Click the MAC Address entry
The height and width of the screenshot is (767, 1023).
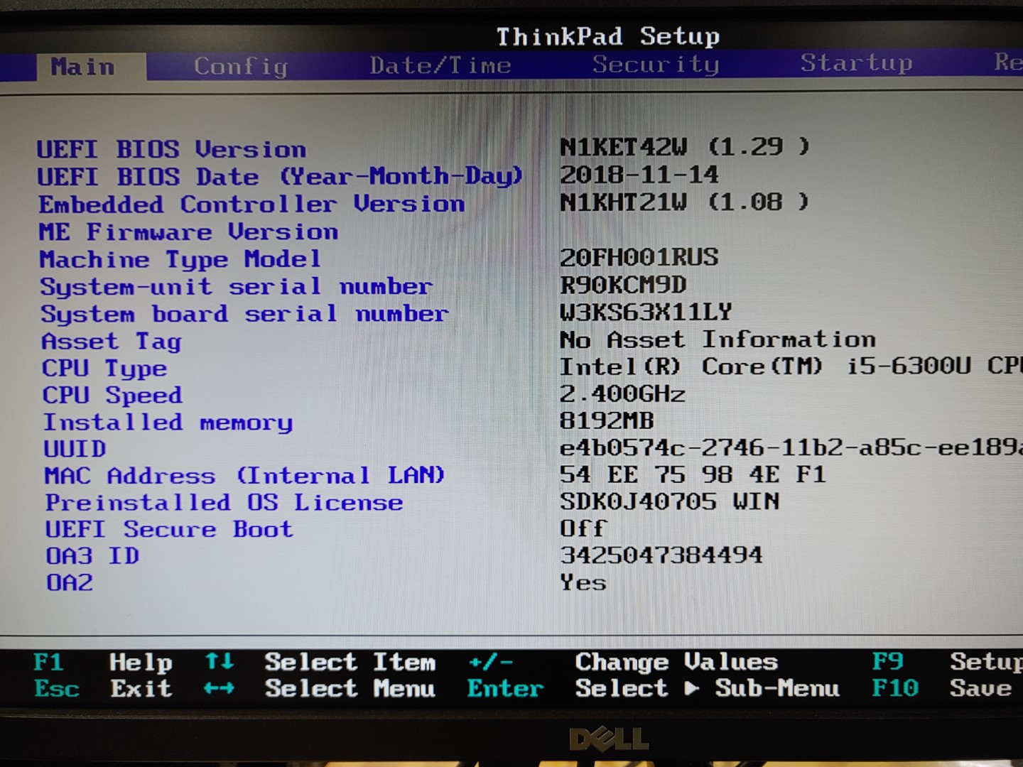[x=242, y=475]
